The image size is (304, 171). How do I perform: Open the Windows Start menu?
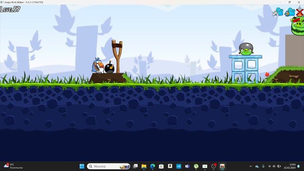click(x=82, y=166)
